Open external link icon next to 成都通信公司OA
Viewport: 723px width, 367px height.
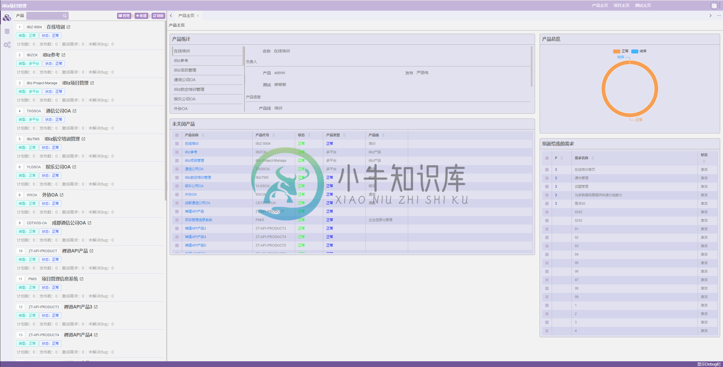[x=89, y=223]
